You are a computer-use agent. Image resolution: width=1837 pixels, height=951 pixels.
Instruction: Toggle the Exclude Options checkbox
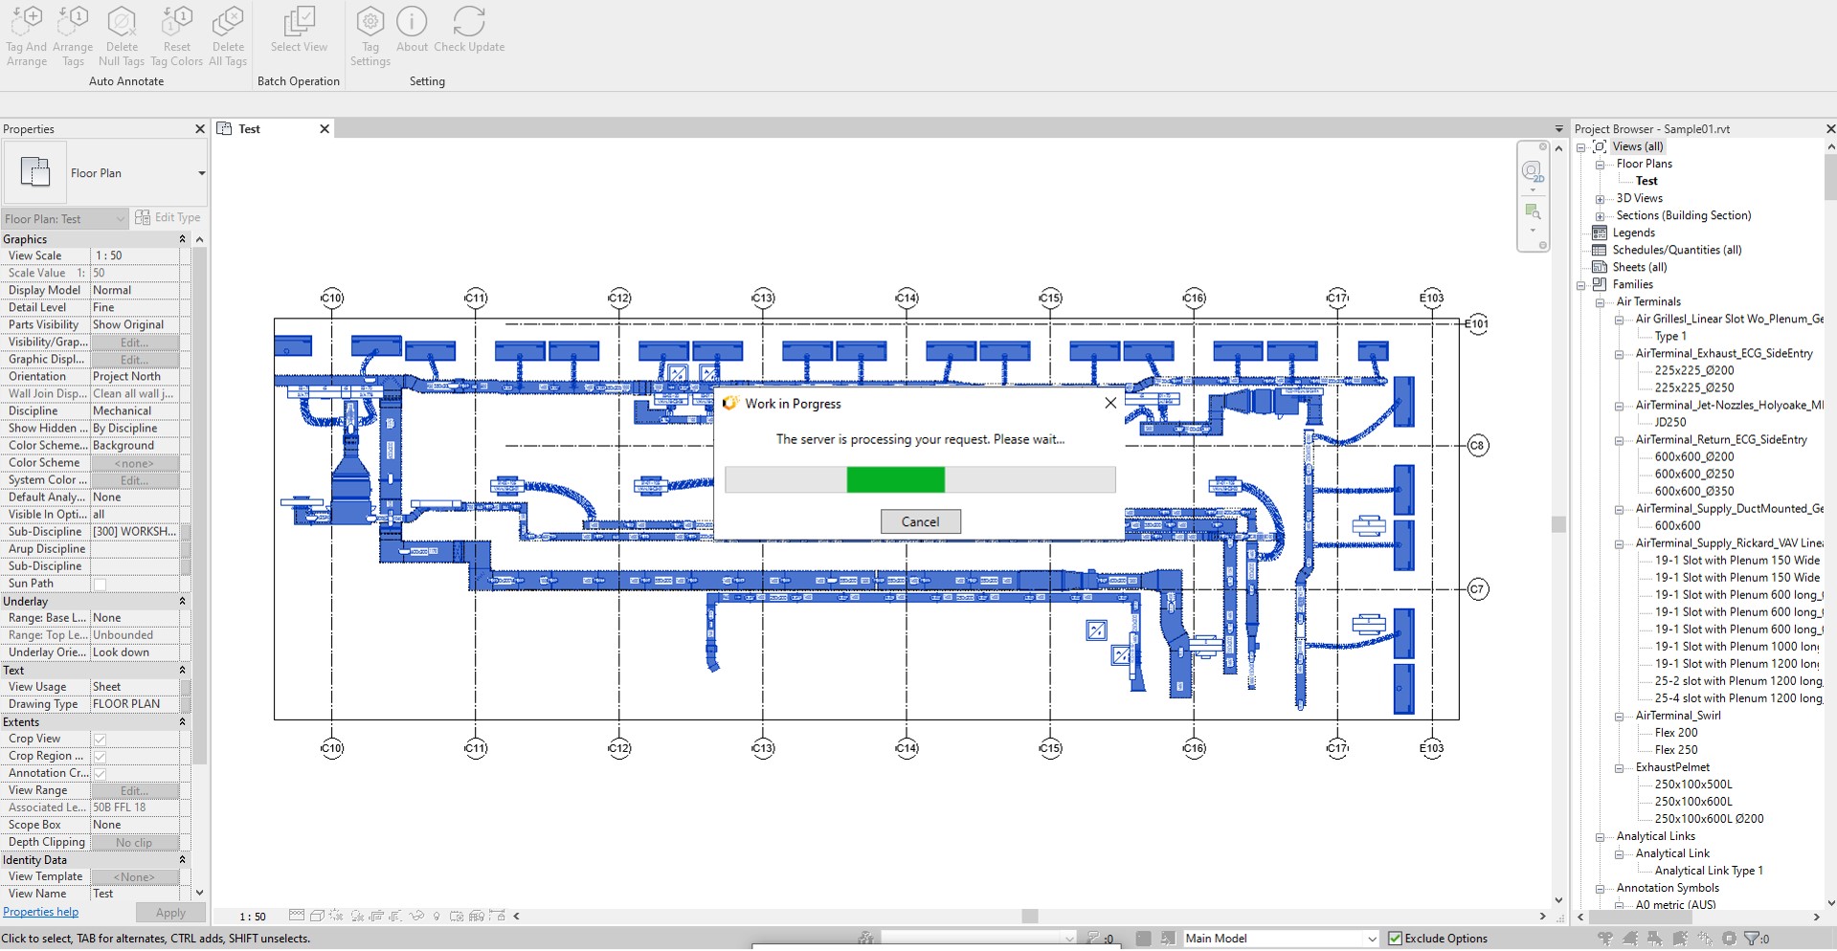1395,939
